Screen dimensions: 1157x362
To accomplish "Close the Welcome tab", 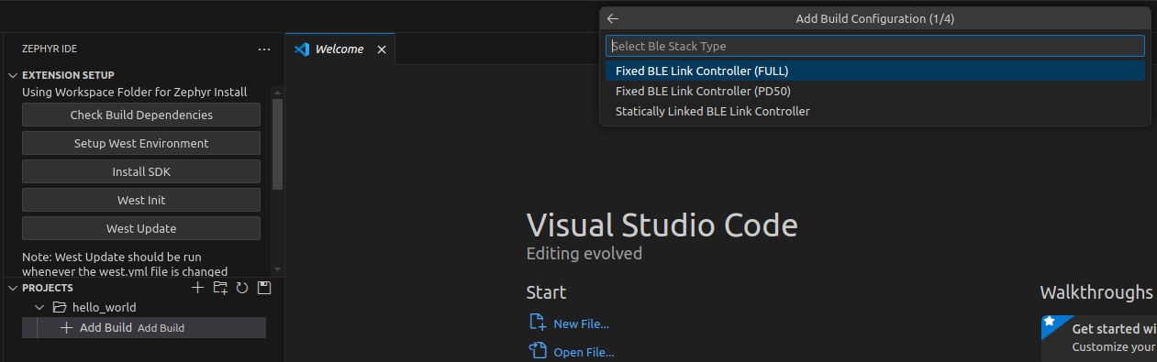I will pos(382,49).
